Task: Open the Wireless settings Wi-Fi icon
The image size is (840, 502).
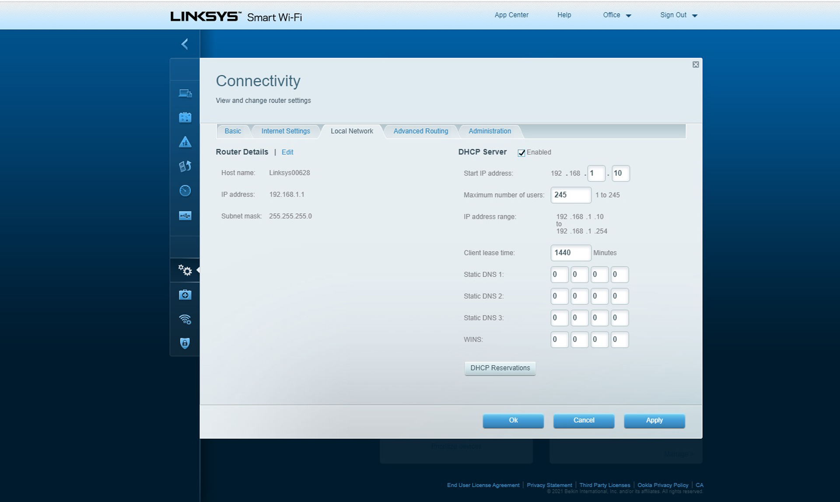Action: [x=185, y=319]
